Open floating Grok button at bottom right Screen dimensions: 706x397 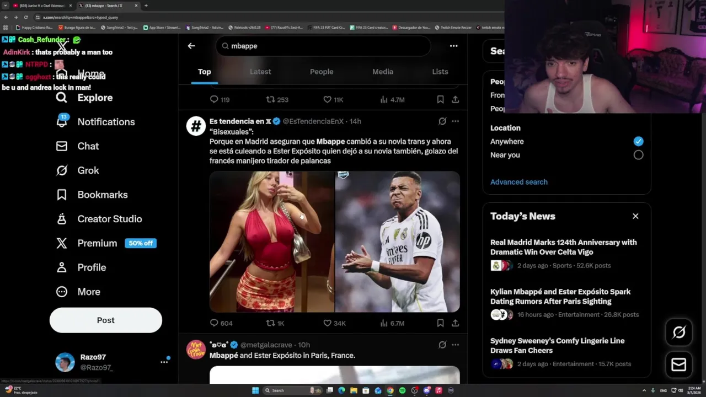coord(679,332)
